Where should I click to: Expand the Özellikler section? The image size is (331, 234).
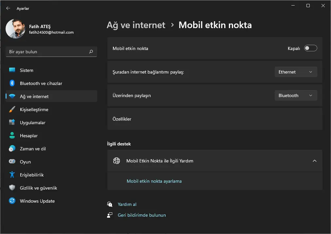tap(215, 119)
